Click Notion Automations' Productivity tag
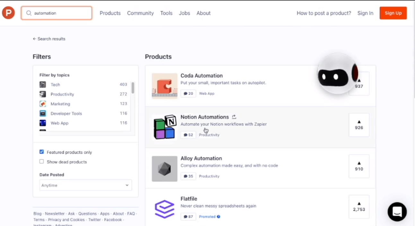This screenshot has height=226, width=415. coord(209,135)
